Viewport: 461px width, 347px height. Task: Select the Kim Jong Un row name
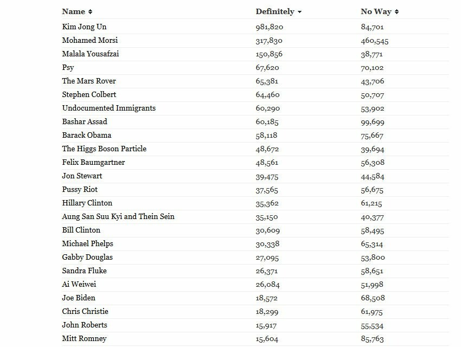click(84, 27)
